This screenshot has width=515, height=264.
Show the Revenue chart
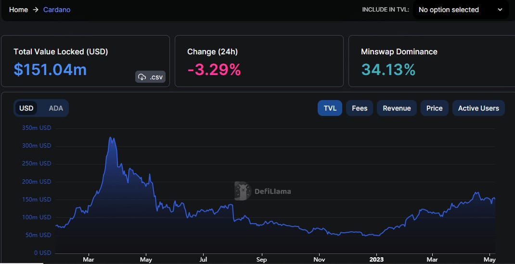(x=397, y=108)
